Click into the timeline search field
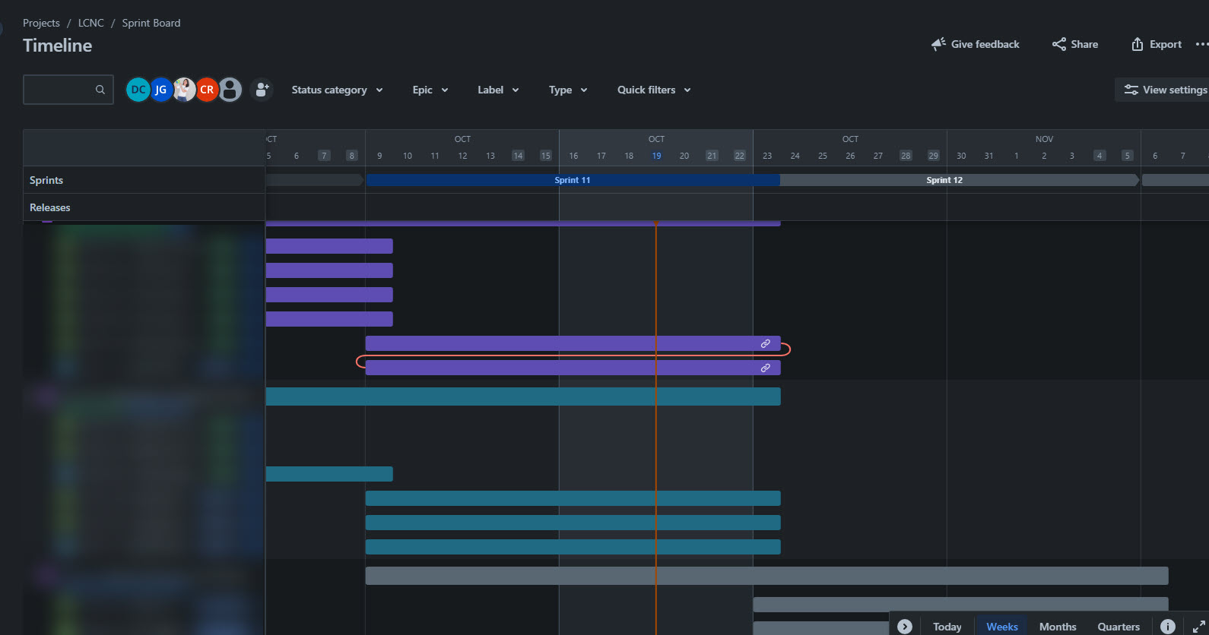Viewport: 1209px width, 635px height. click(x=68, y=90)
